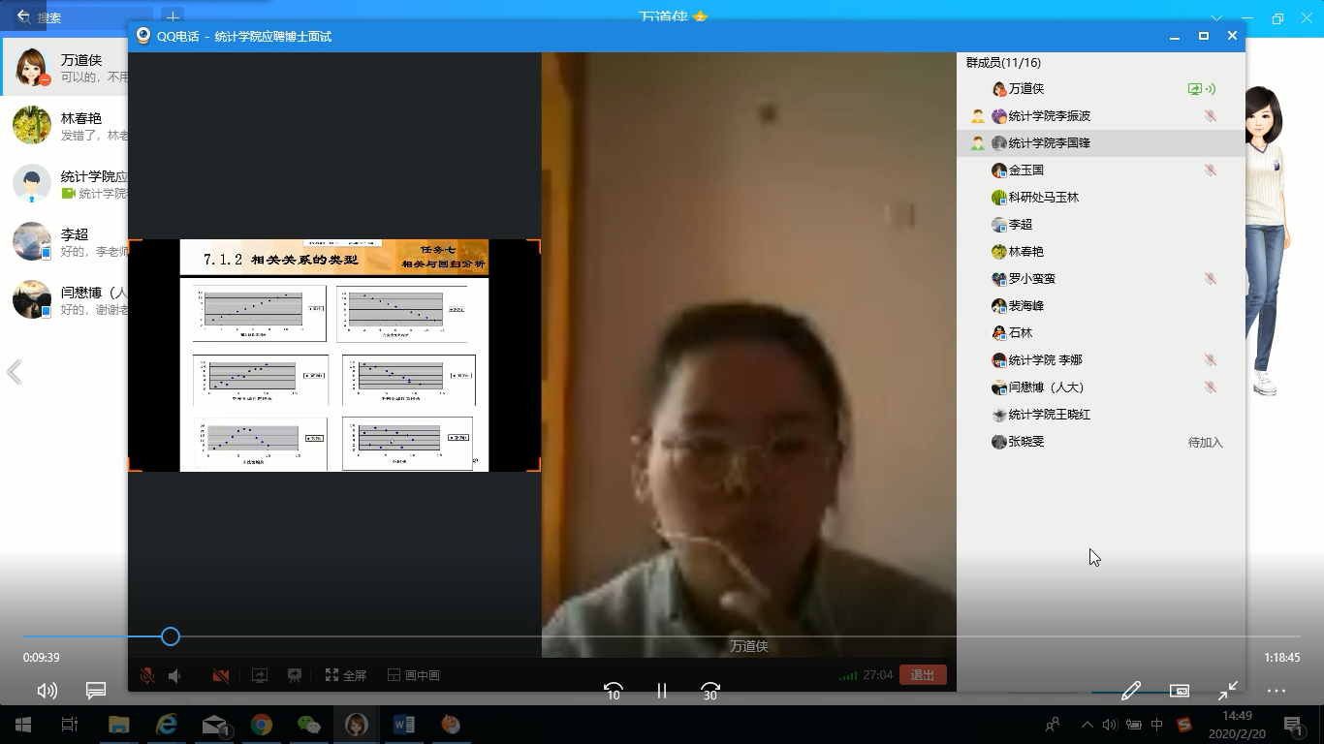
Task: Click the mini player view icon
Action: coord(1180,691)
